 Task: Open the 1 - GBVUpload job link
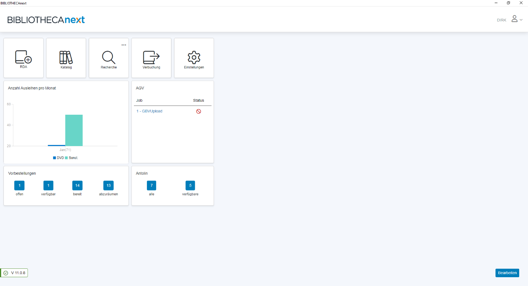tap(149, 111)
